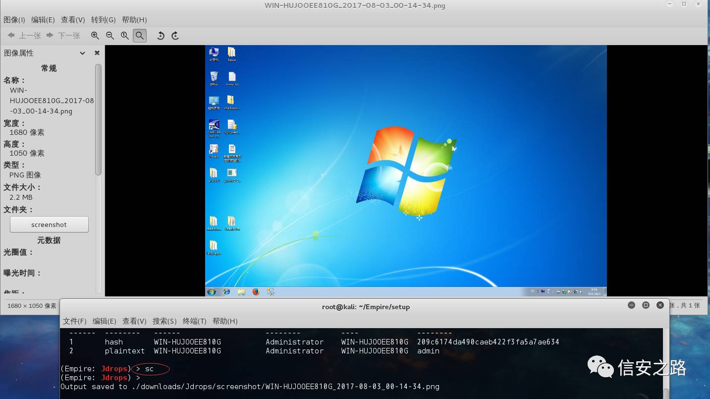The image size is (710, 399).
Task: Click the file size value 2.2 MB
Action: click(21, 197)
